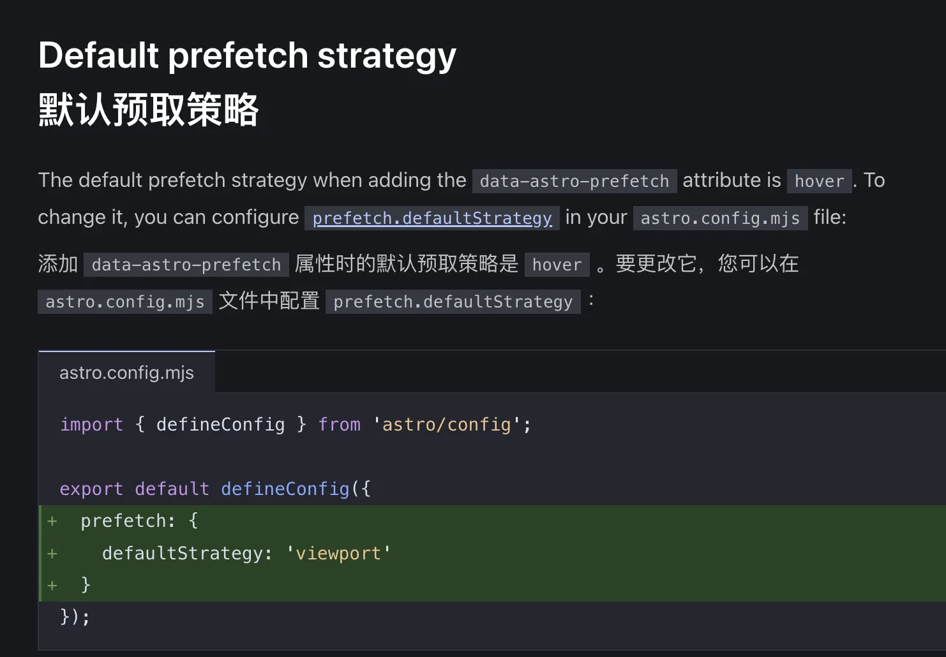Click astro.config.mjs inline code before 文件中配置
The height and width of the screenshot is (657, 946).
pos(124,302)
